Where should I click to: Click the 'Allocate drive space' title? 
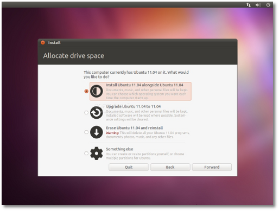(x=74, y=56)
